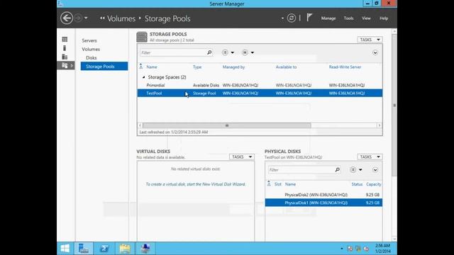Click Physical Disks filter field
This screenshot has height=255, width=454.
(301, 170)
